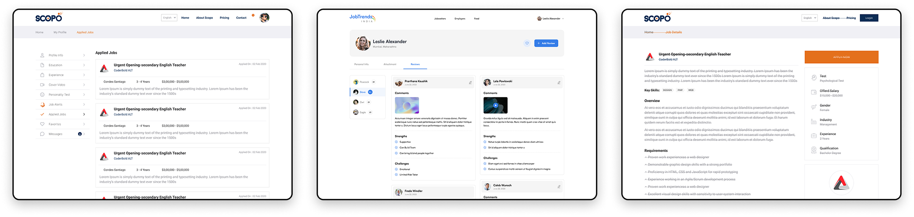Viewport: 914px width, 217px height.
Task: Toggle Netus turpis lobortis strength checkmark
Action: click(485, 142)
